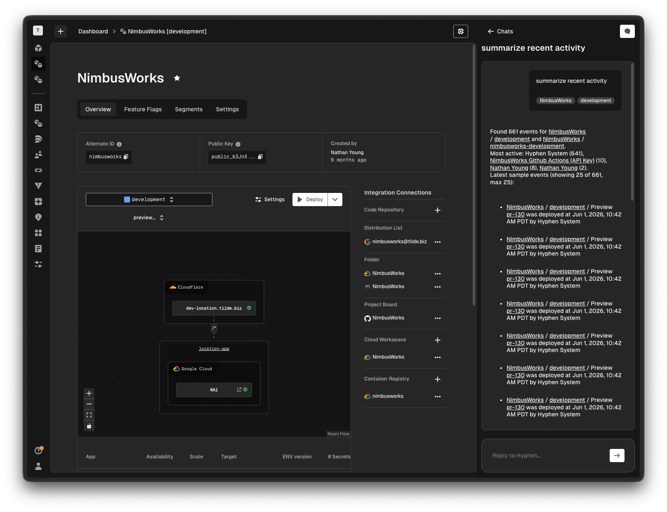Open options for Project Board NimbusWorks

point(438,318)
